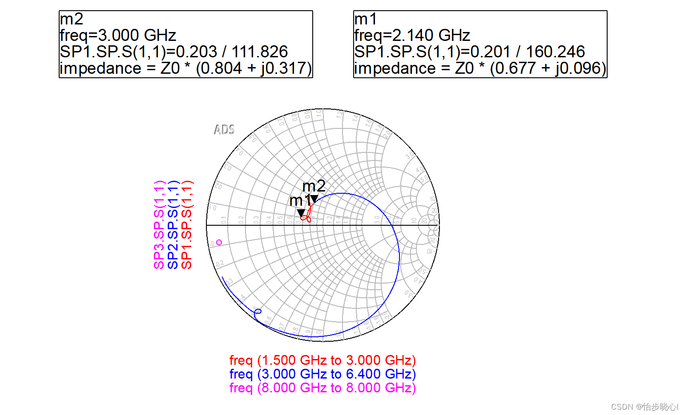Click the m2 marker readout box
Screen dimensions: 685x415
click(x=186, y=44)
